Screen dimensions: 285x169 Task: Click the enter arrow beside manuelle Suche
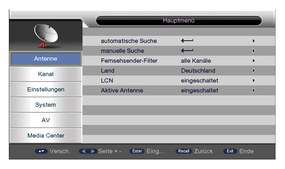pos(187,51)
